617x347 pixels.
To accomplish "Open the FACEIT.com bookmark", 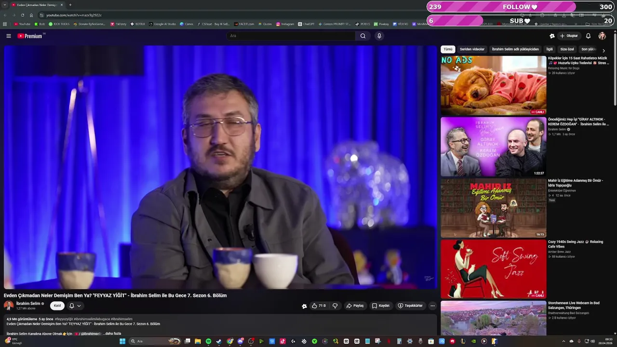I will (x=244, y=24).
